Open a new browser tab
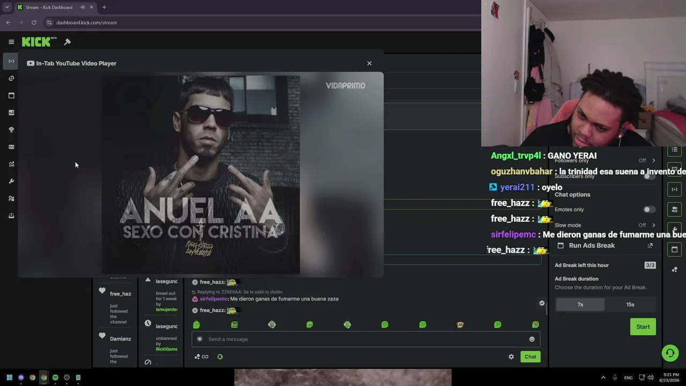 (x=104, y=8)
